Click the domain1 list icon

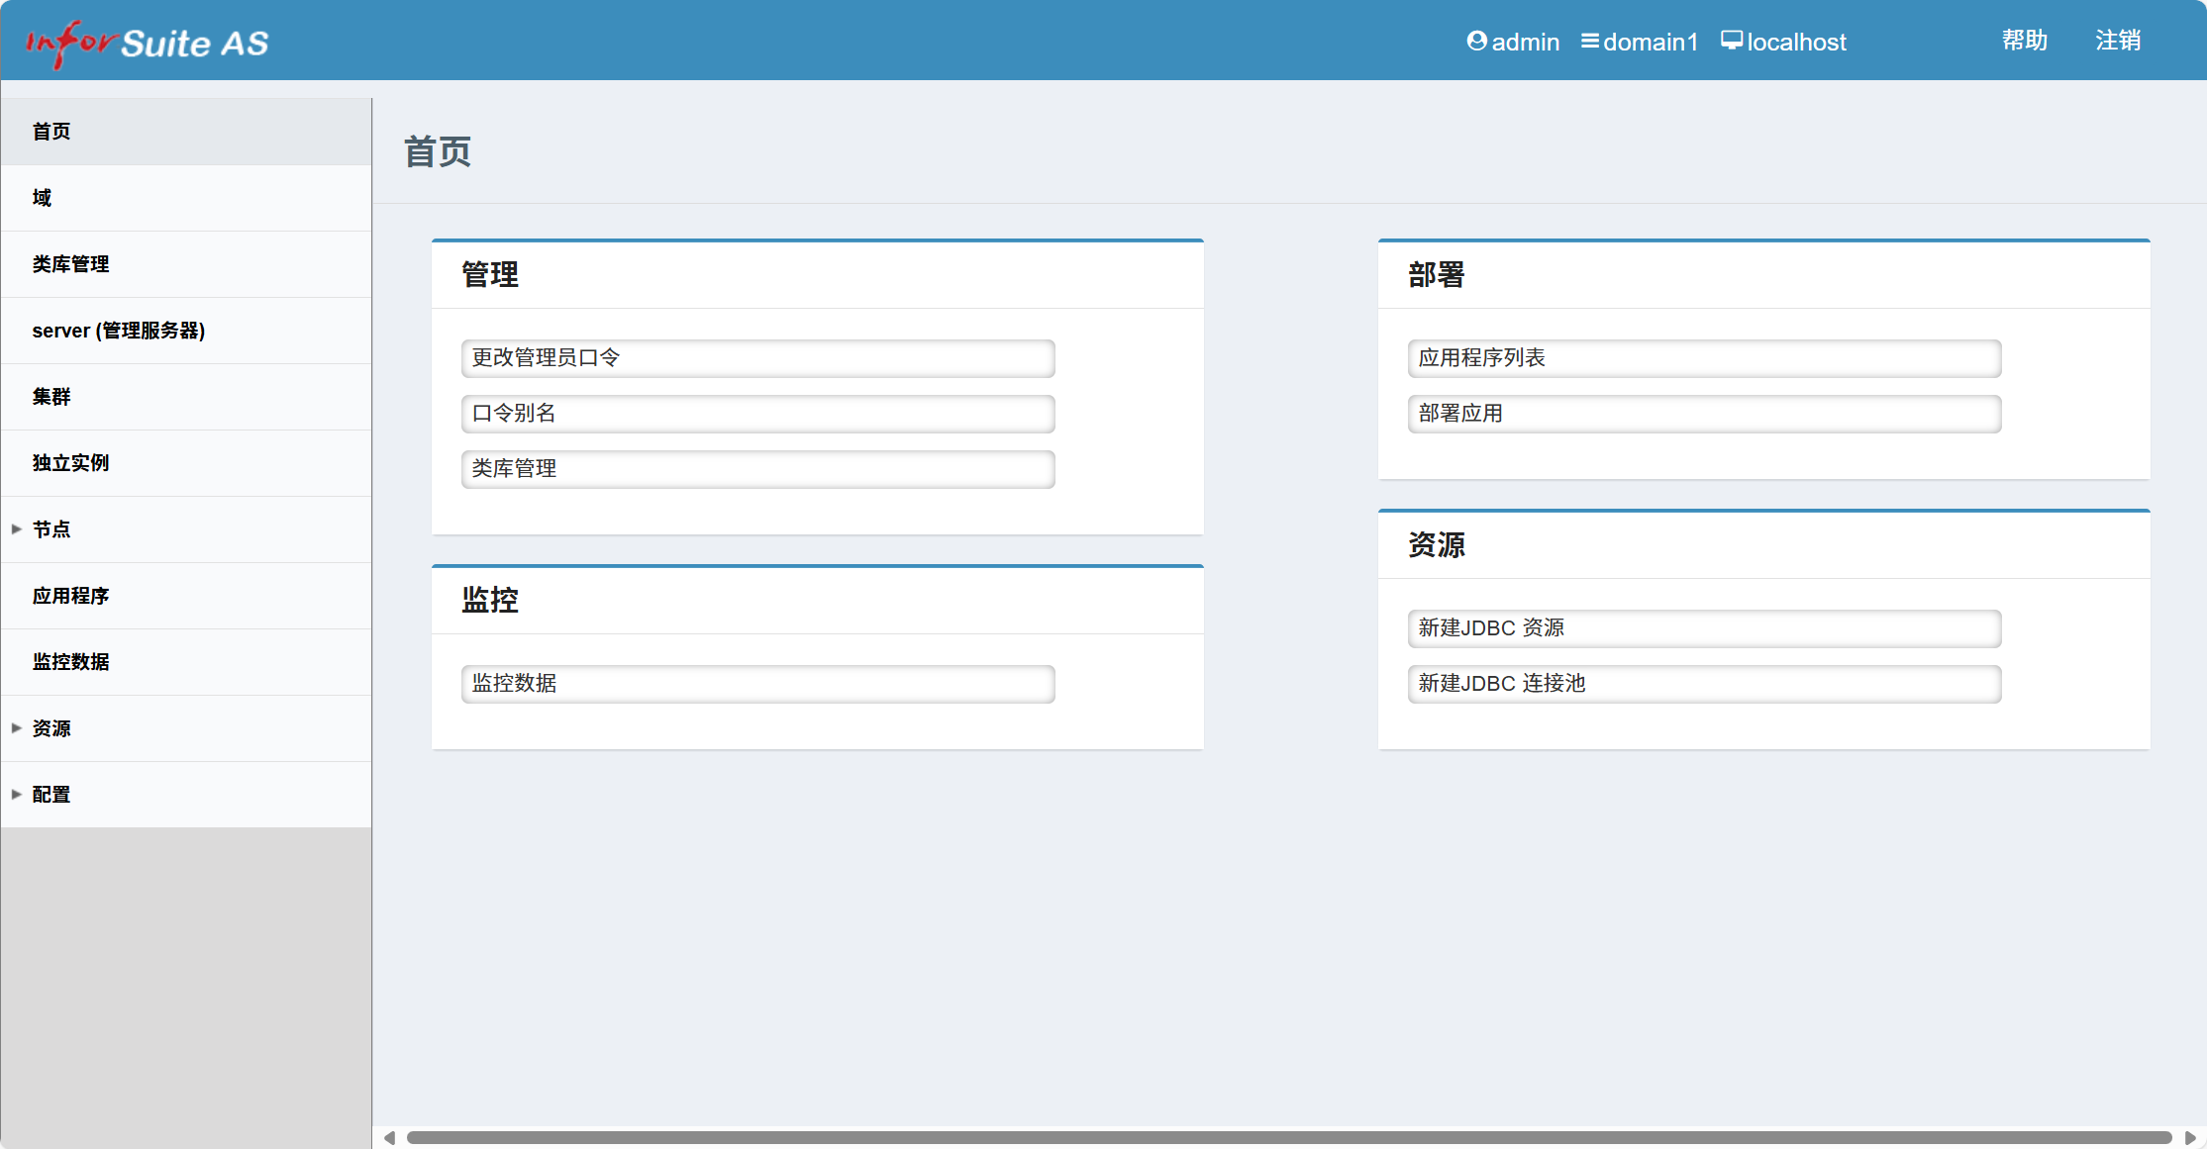(x=1589, y=41)
